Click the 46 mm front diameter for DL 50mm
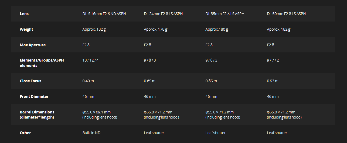Viewport: 347px width, 143px height. (273, 96)
